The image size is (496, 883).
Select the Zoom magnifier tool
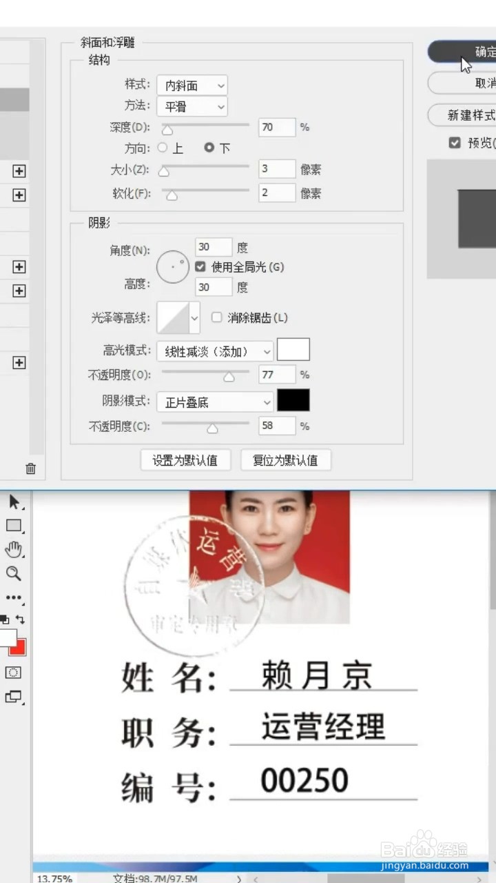pos(14,573)
